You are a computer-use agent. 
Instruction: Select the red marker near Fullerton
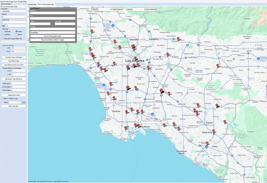(x=198, y=105)
